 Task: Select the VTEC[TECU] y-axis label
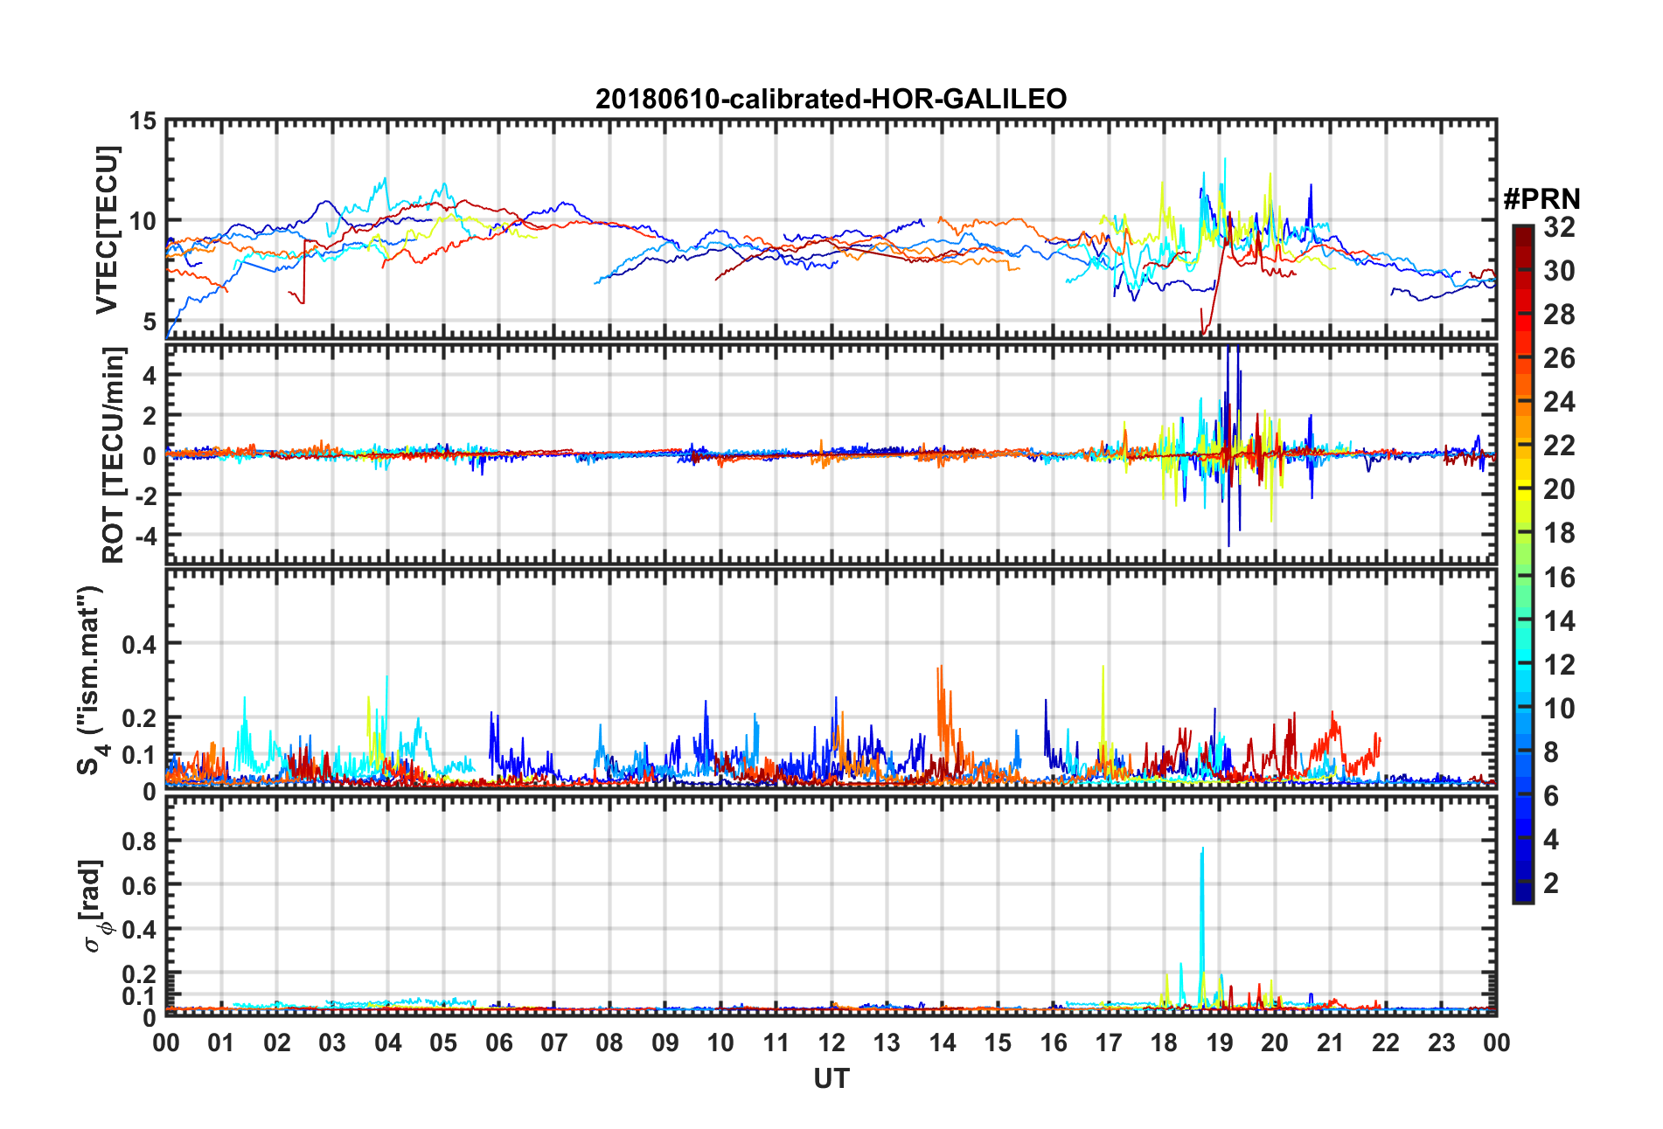click(107, 230)
